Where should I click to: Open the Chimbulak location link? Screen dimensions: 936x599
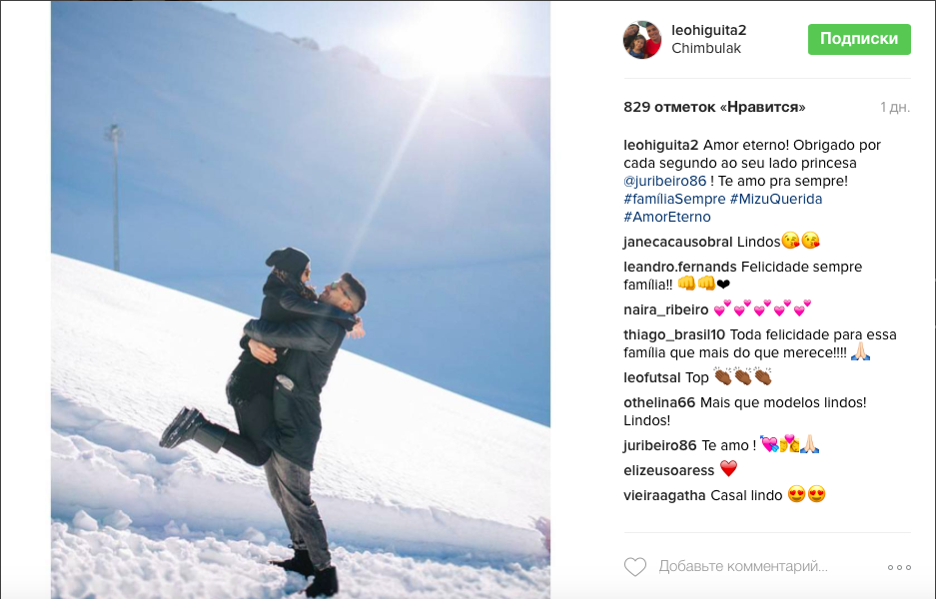706,48
